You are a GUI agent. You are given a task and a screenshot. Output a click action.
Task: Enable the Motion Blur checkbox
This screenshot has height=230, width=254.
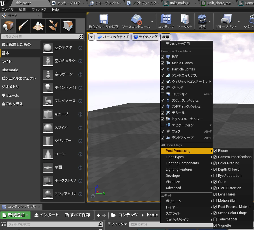[x=215, y=201]
